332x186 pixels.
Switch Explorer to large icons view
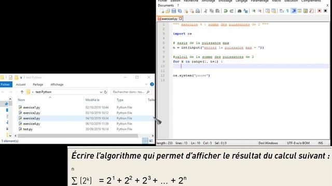(151, 141)
